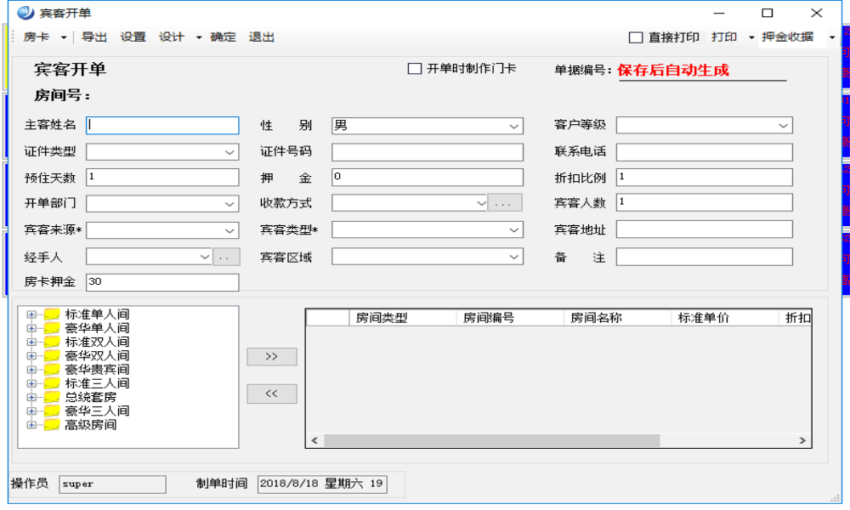Open the 打印 dropdown arrow

click(x=751, y=38)
